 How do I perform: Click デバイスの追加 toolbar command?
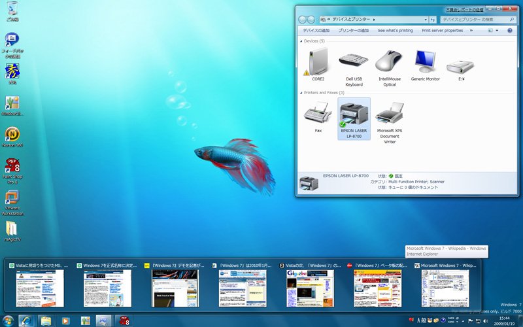pyautogui.click(x=316, y=30)
